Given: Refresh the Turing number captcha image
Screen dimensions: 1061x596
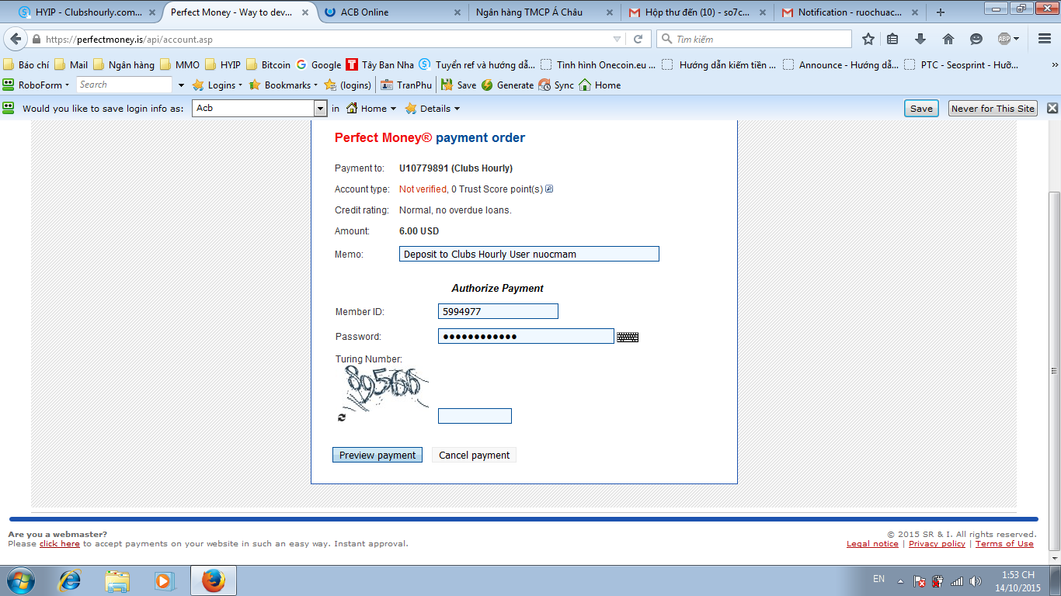Looking at the screenshot, I should [x=342, y=418].
